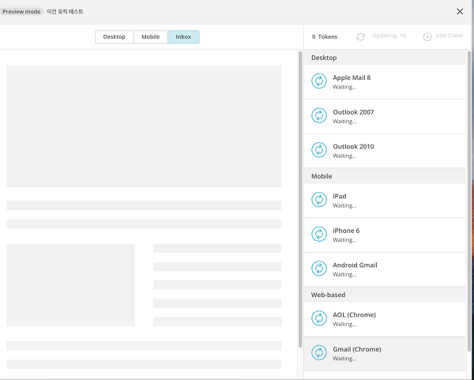Click the refresh icon beside Outlook 2007

[x=319, y=115]
